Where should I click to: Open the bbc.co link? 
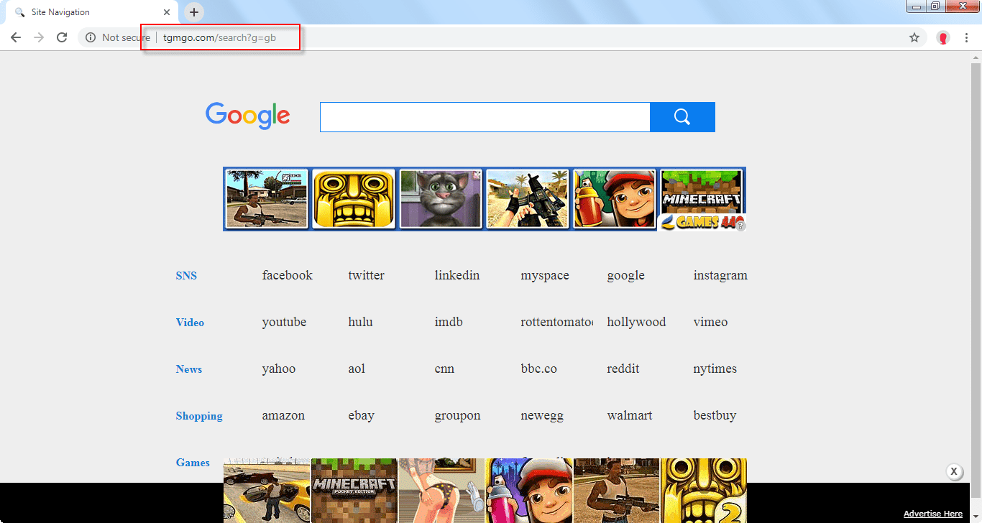click(539, 369)
